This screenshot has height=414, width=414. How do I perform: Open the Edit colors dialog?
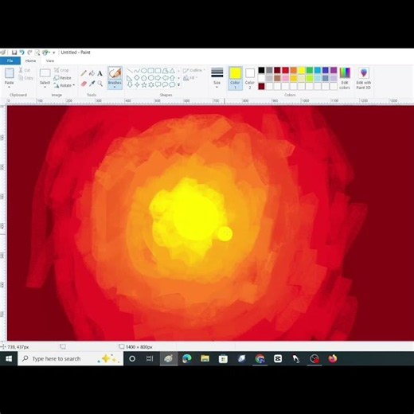click(x=345, y=78)
